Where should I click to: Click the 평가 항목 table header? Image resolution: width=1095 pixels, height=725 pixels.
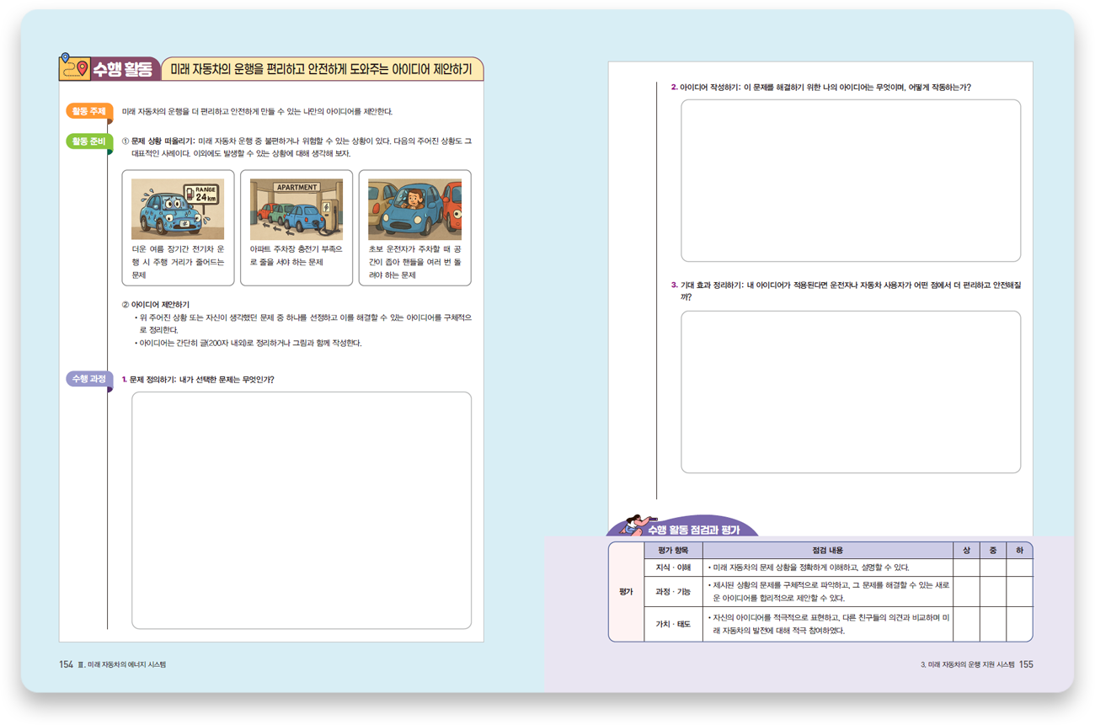click(673, 551)
